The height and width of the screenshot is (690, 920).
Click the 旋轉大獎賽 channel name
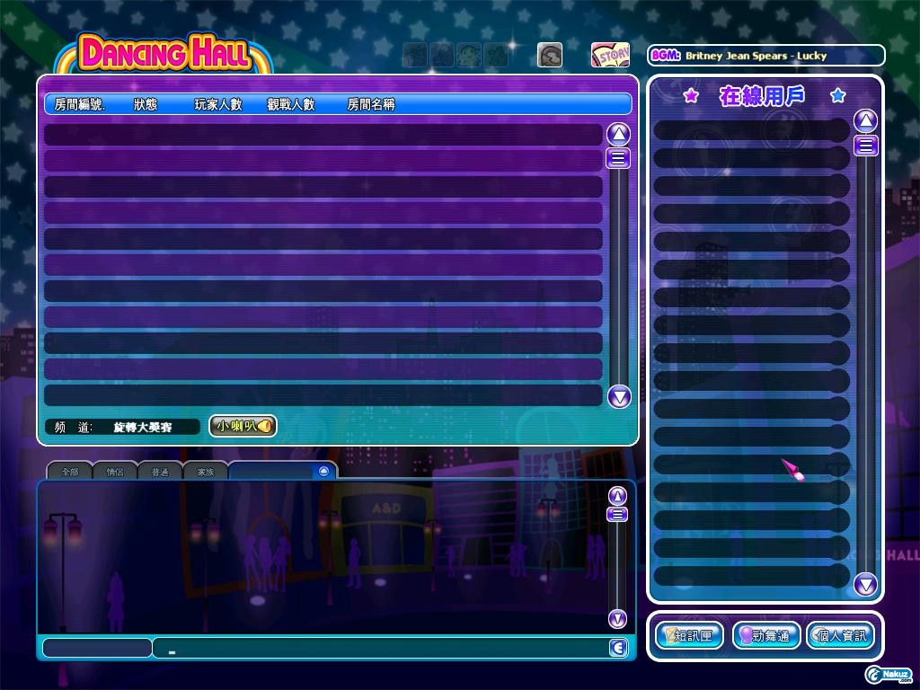click(x=143, y=427)
